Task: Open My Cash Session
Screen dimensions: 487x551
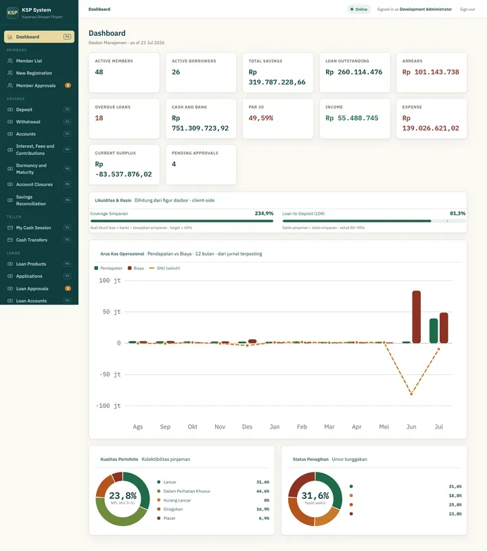Action: [x=39, y=227]
